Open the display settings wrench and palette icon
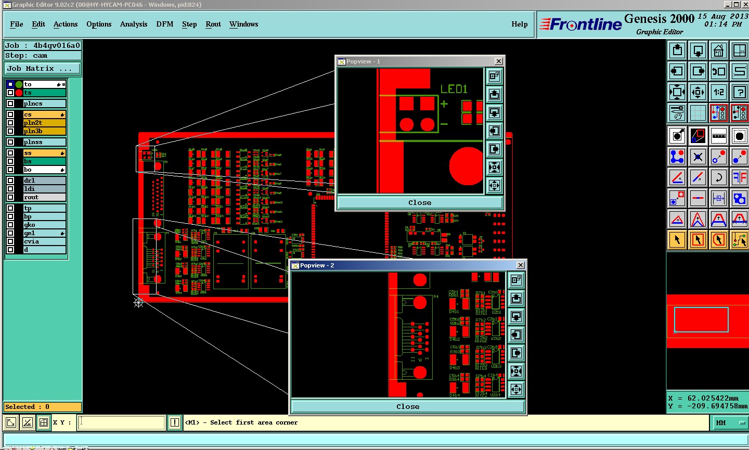The height and width of the screenshot is (450, 749). [677, 113]
